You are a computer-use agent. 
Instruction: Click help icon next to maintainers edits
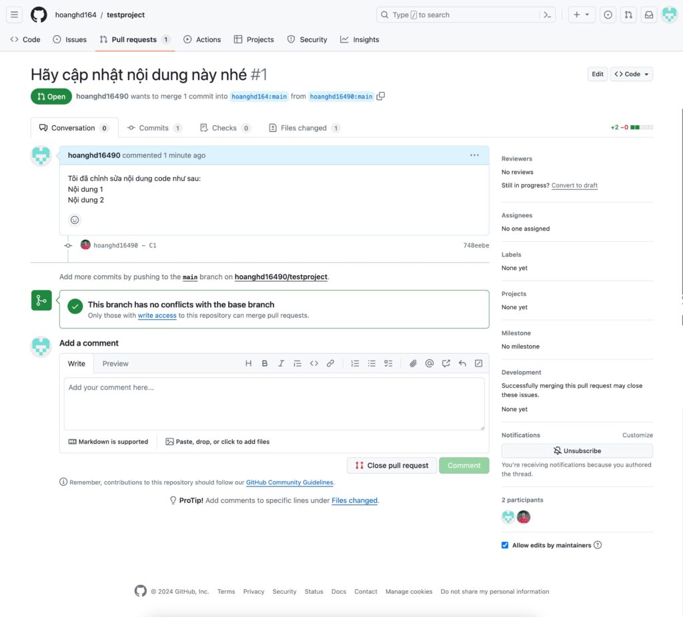(598, 545)
